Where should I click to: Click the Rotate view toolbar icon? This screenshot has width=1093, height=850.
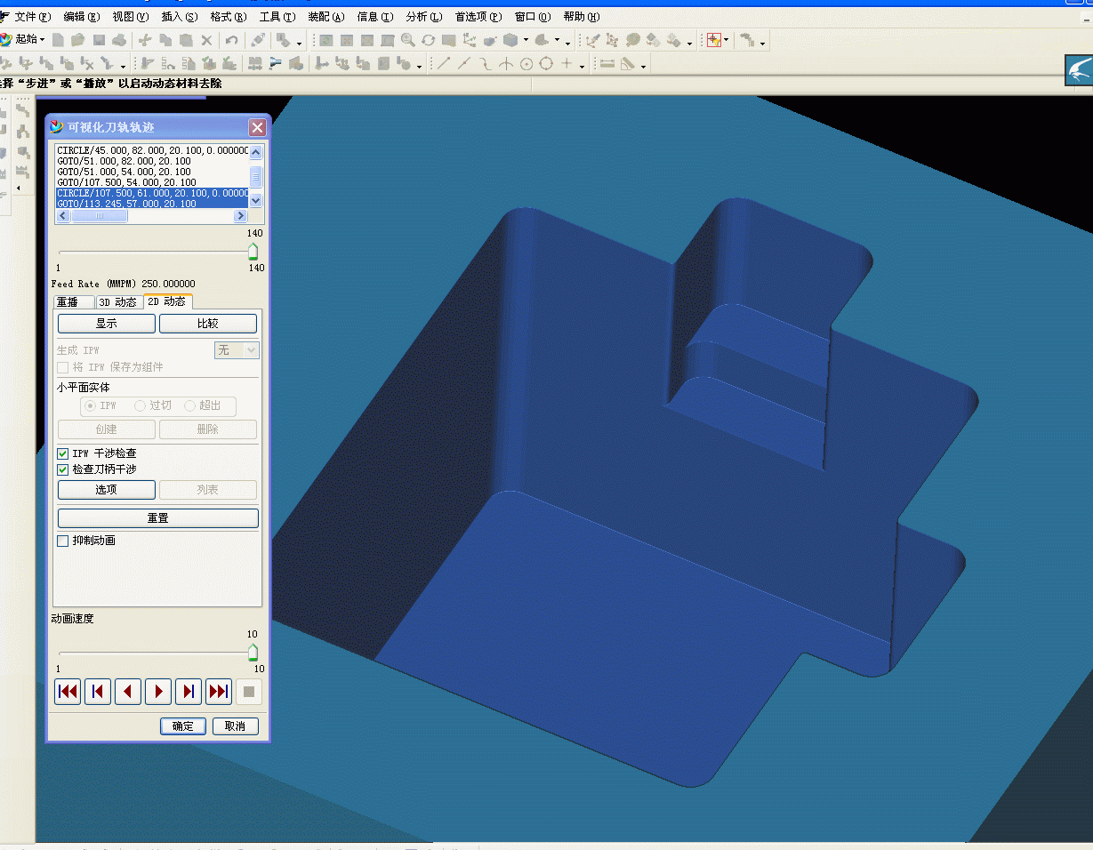click(x=429, y=40)
